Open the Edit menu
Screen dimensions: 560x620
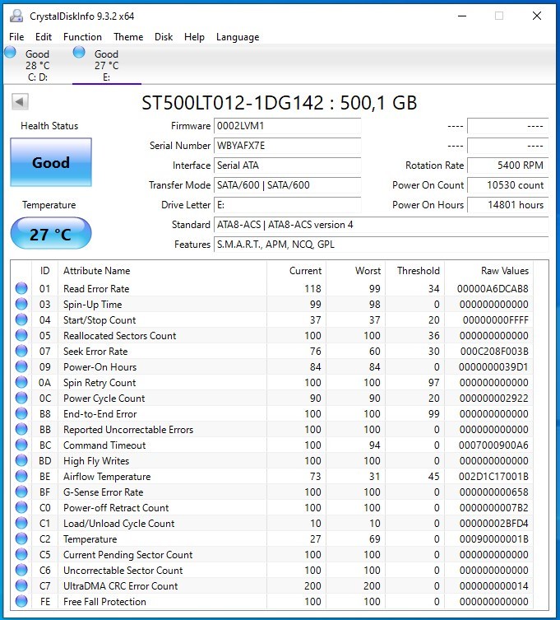[x=44, y=37]
